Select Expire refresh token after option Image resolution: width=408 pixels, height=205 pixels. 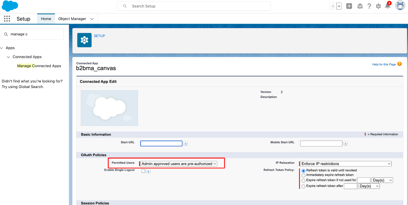pos(303,186)
